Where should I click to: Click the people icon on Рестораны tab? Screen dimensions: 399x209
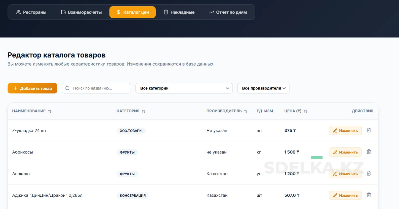18,12
